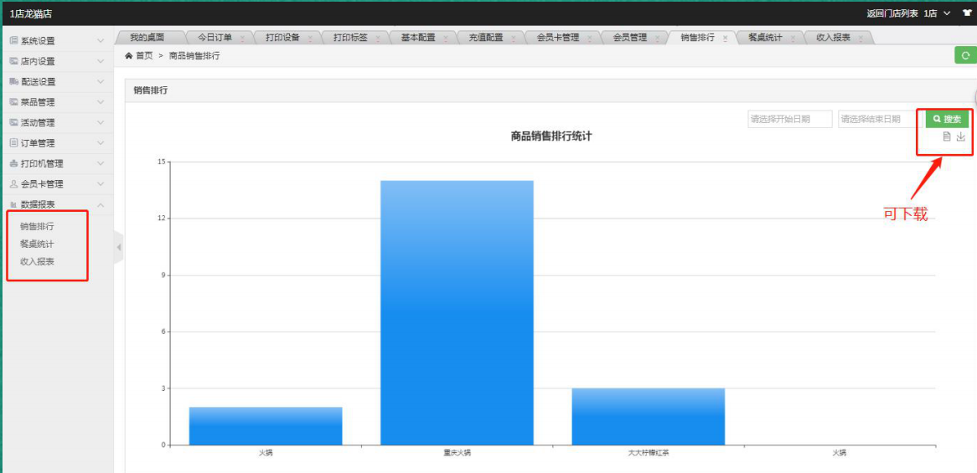
Task: Click the green 搜索 button
Action: 947,120
